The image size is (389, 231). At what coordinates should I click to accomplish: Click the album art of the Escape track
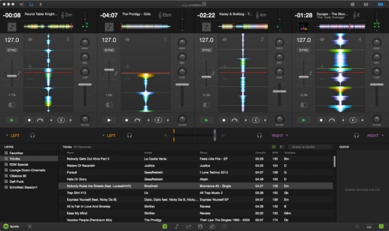[x=304, y=27]
